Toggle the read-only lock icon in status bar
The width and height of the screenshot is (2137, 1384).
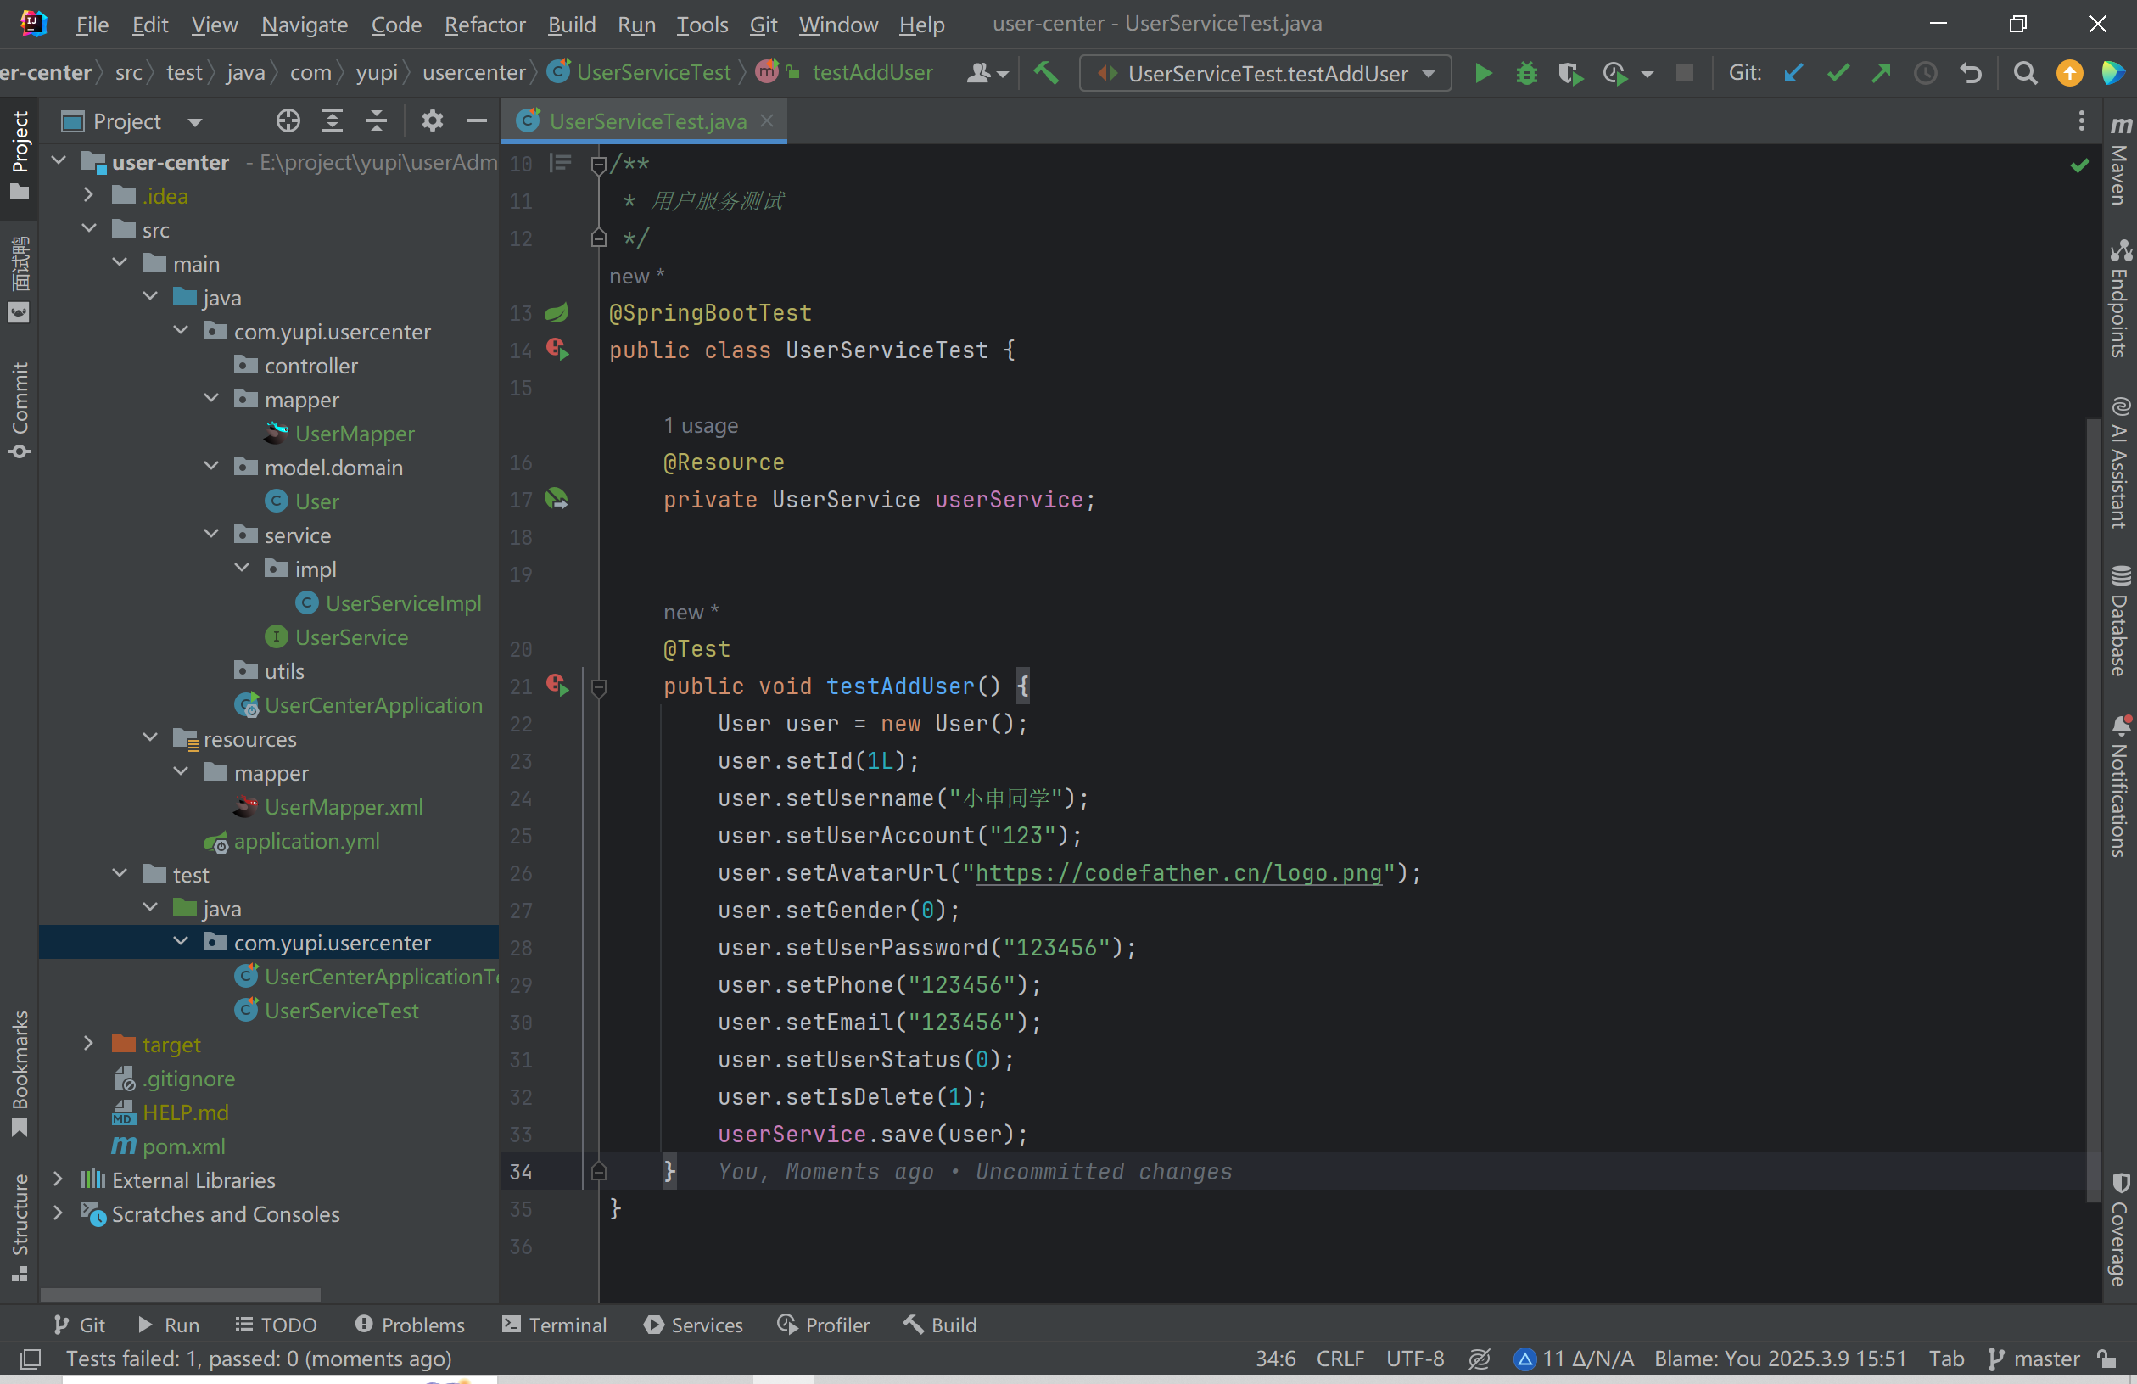[x=2106, y=1358]
